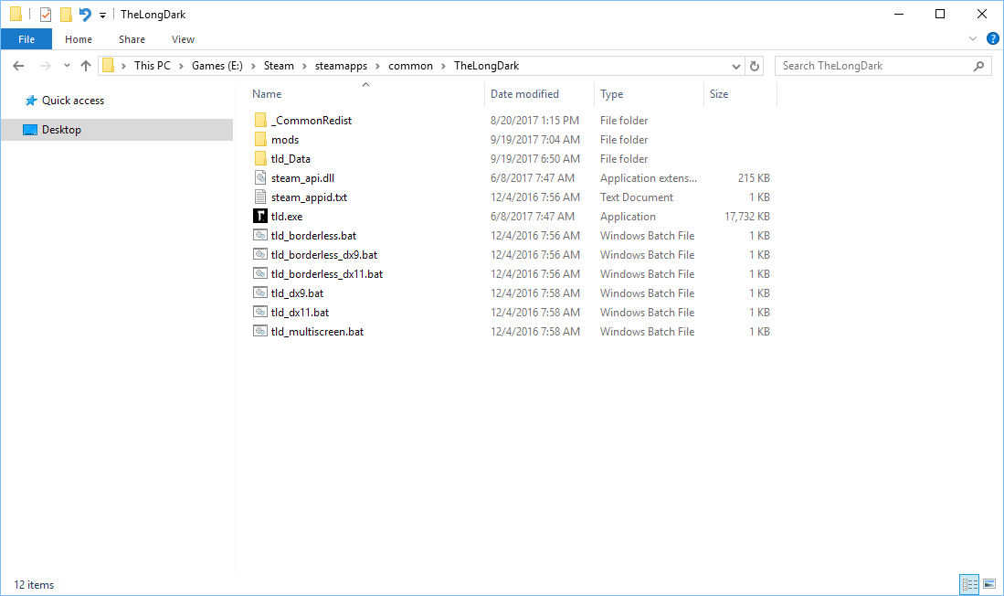The width and height of the screenshot is (1004, 596).
Task: Select the tld_Data folder icon
Action: pyautogui.click(x=260, y=158)
